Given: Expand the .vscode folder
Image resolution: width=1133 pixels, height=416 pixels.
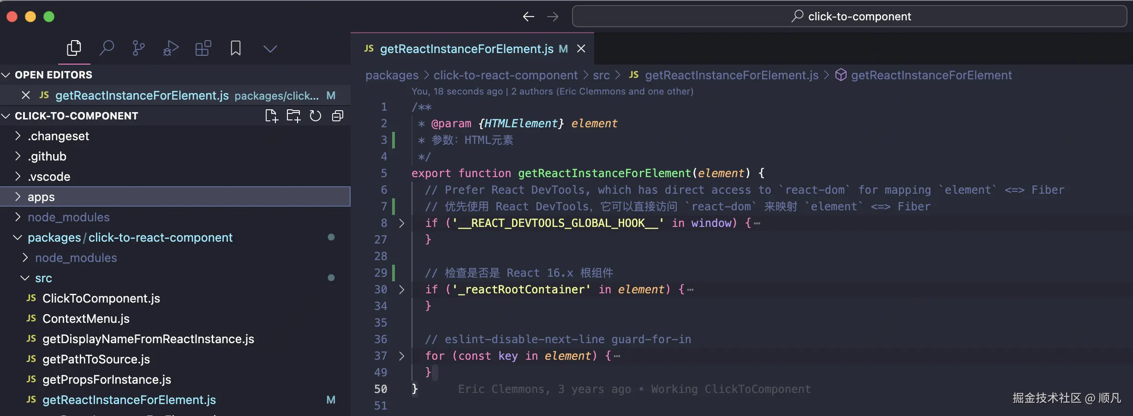Looking at the screenshot, I should [175, 177].
